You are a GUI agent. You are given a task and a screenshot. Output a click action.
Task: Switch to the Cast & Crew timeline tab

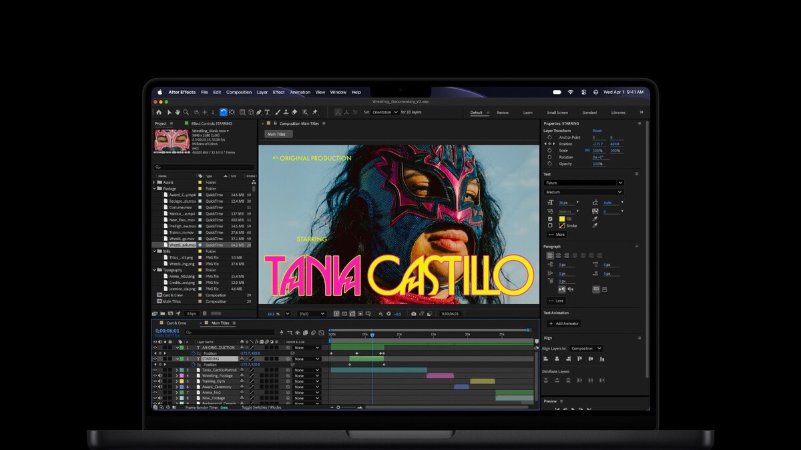(x=176, y=323)
